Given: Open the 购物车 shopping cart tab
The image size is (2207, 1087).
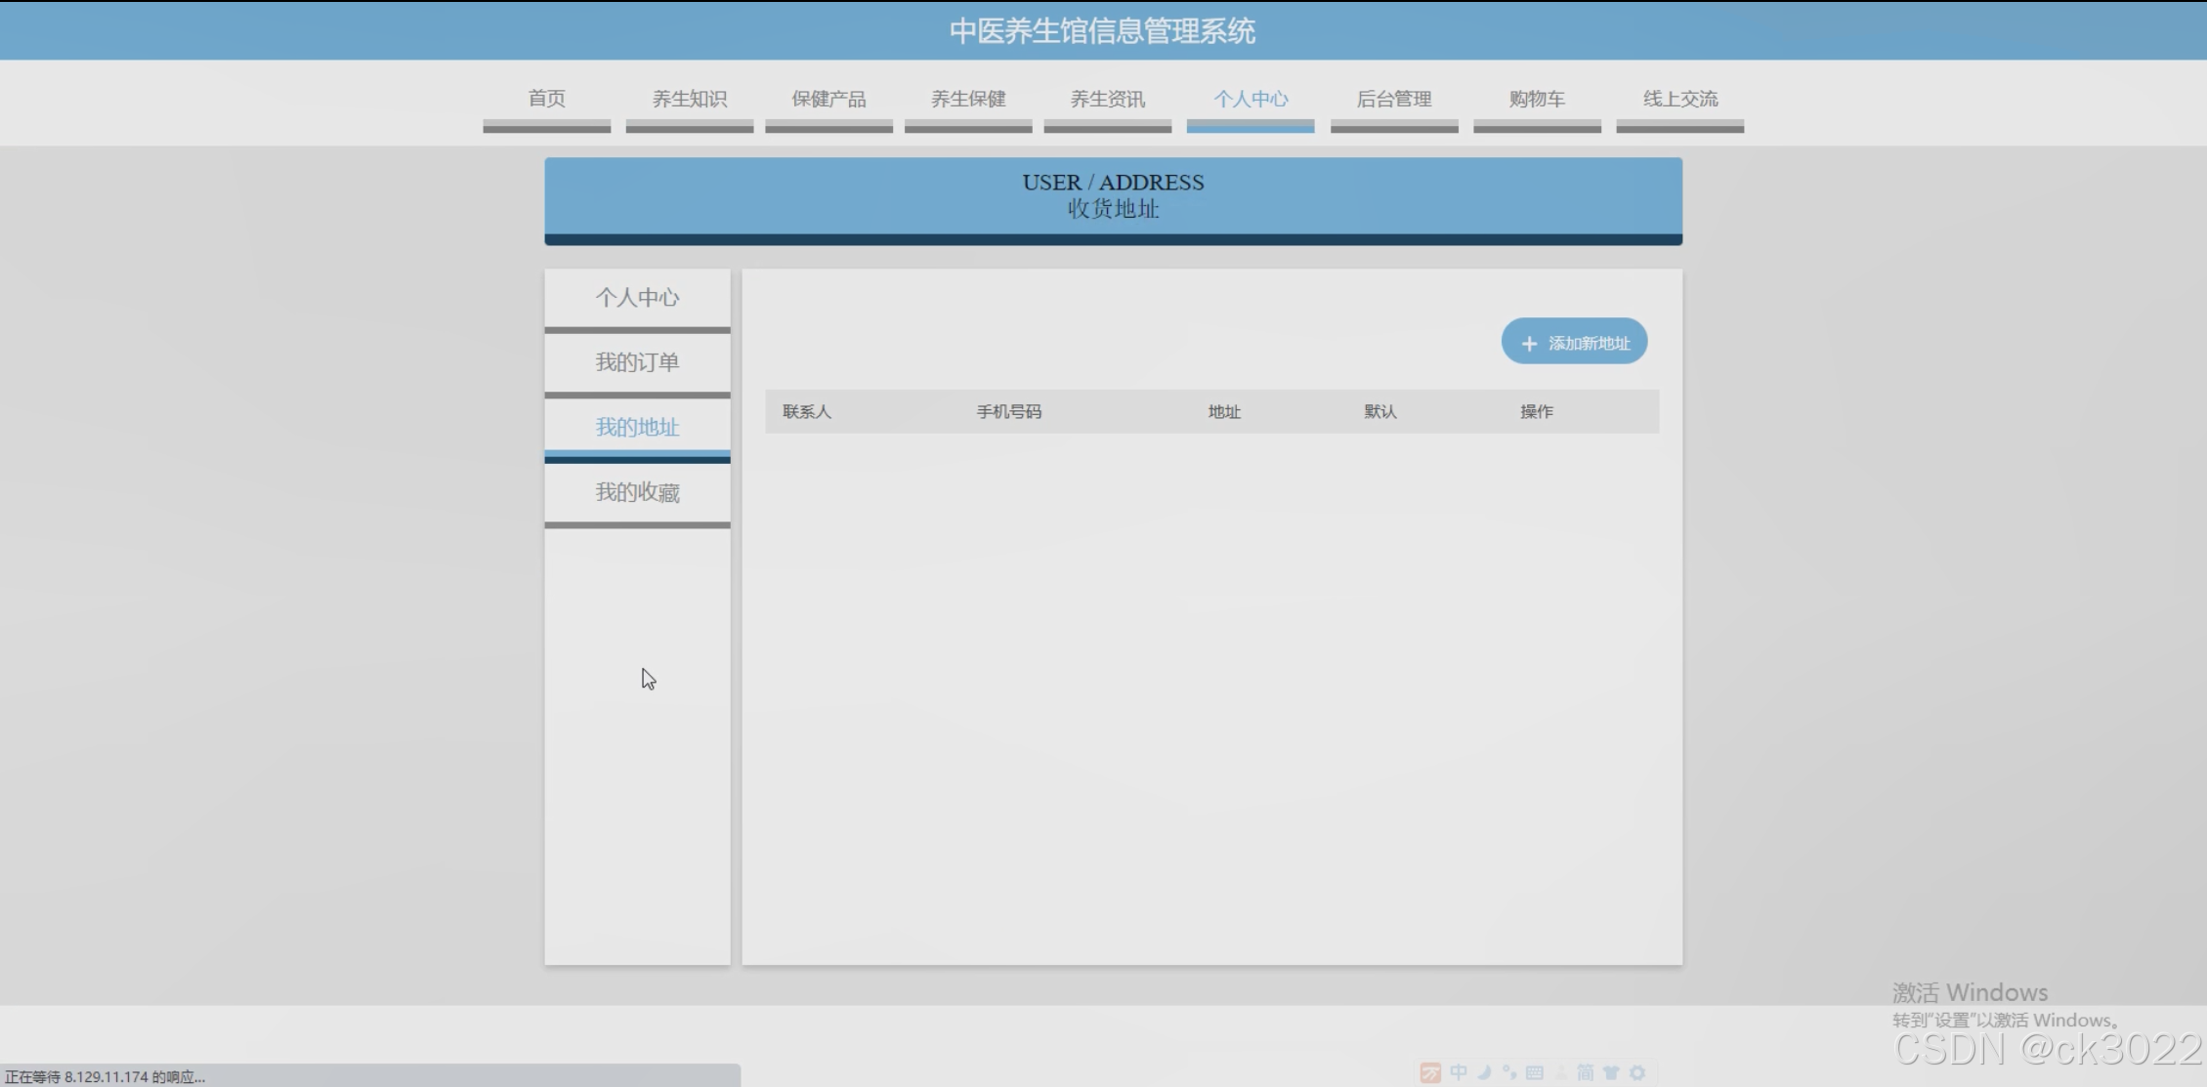Looking at the screenshot, I should point(1537,99).
